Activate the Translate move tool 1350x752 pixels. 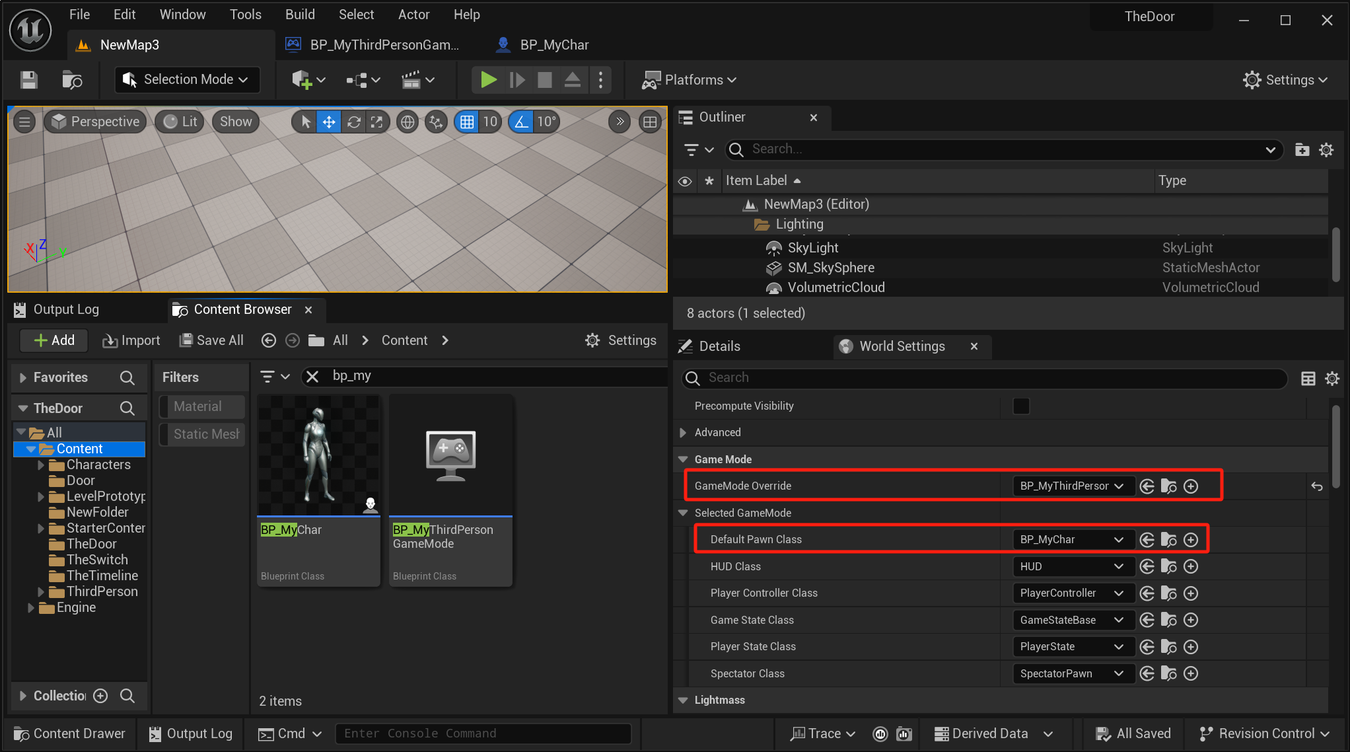click(x=329, y=122)
